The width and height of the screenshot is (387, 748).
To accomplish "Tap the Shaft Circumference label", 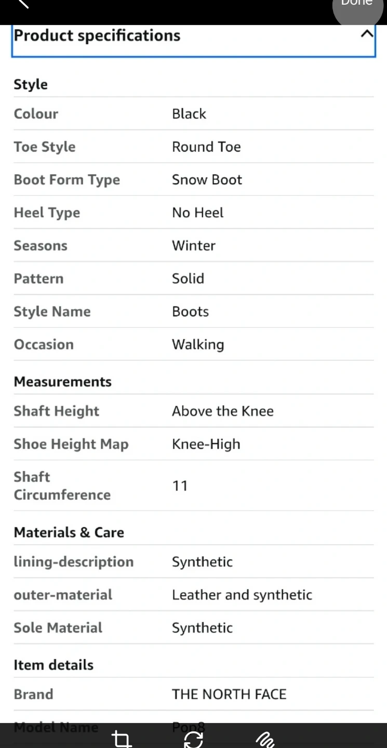I will tap(62, 486).
